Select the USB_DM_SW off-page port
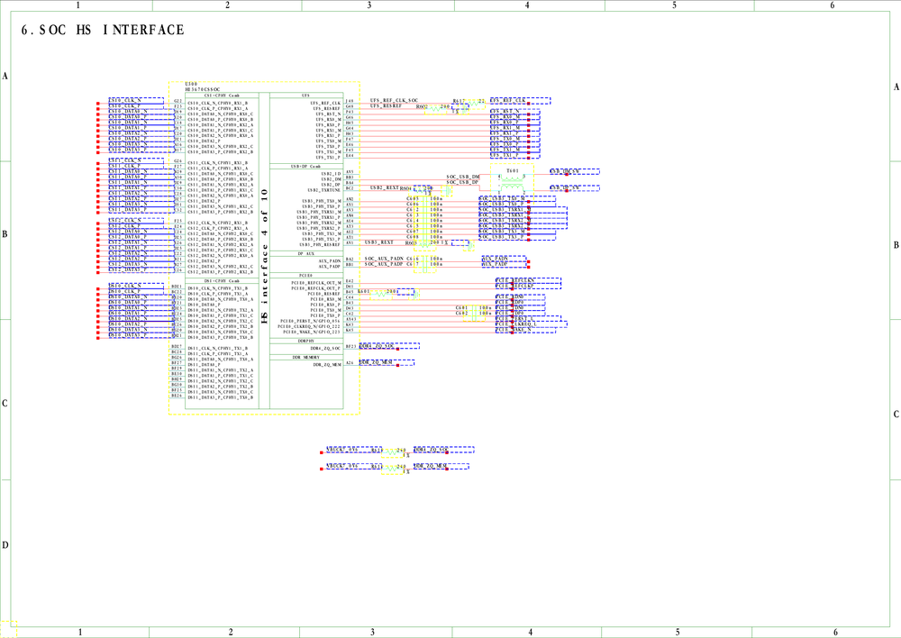The image size is (901, 638). pyautogui.click(x=575, y=172)
